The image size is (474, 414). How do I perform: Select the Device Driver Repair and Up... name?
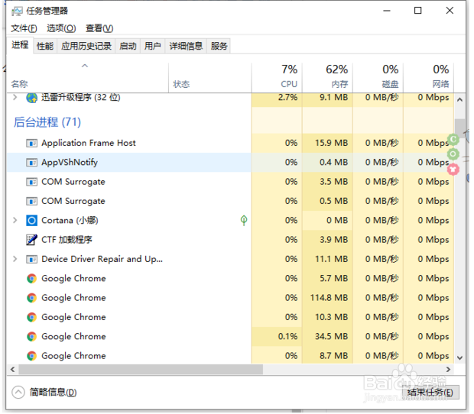[102, 259]
